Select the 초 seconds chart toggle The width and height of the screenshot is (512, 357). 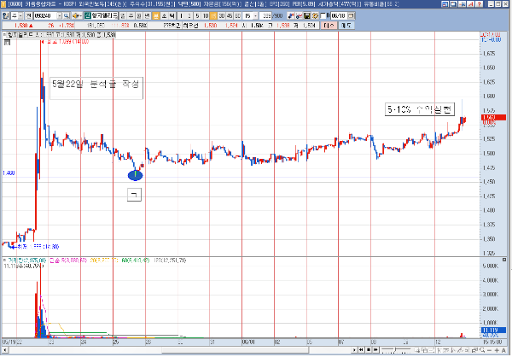pyautogui.click(x=164, y=15)
